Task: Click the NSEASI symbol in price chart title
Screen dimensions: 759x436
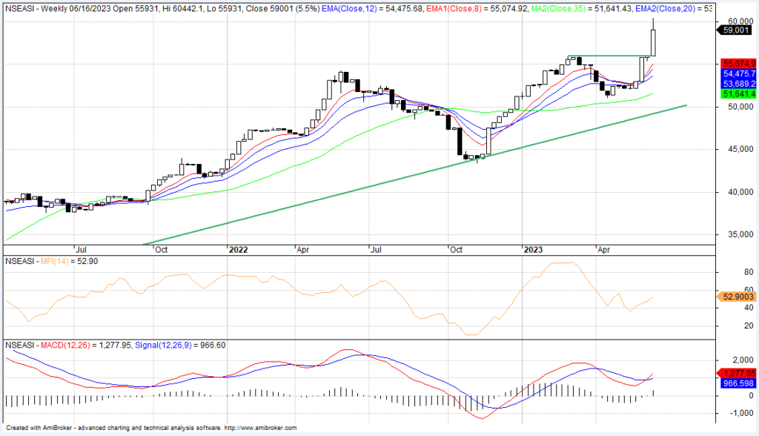Action: click(21, 6)
